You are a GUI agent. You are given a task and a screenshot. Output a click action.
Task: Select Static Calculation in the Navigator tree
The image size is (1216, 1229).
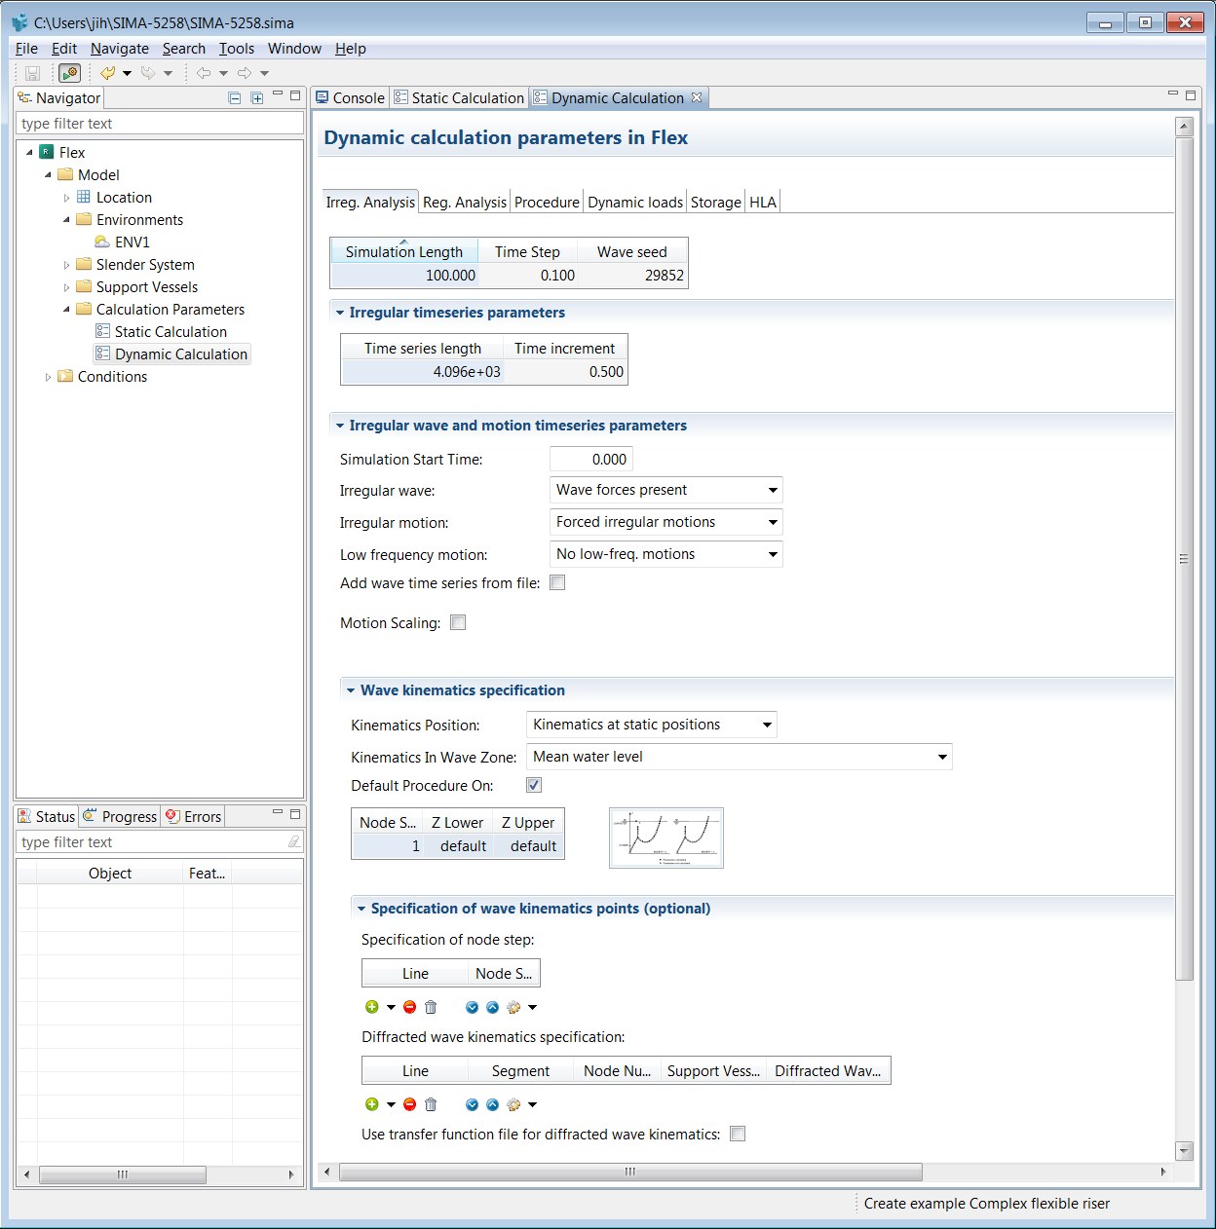coord(171,332)
